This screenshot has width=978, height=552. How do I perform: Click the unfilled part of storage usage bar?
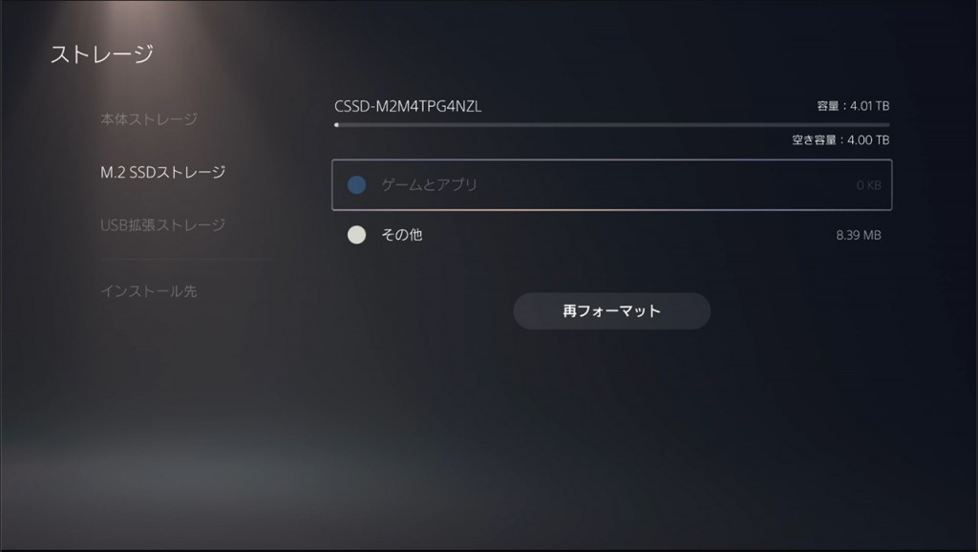[x=614, y=125]
